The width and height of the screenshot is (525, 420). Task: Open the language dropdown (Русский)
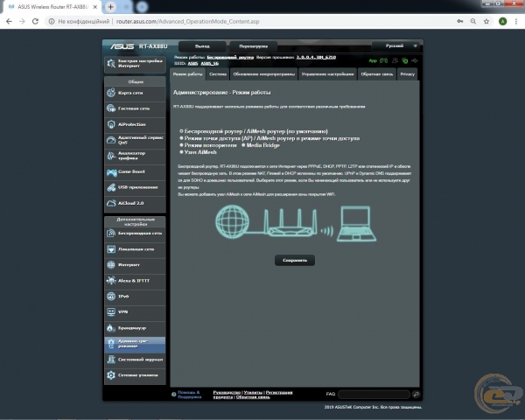[397, 45]
